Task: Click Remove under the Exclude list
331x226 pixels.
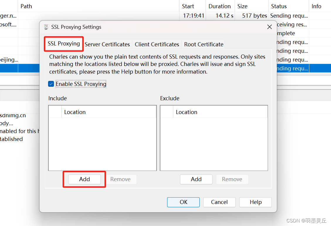Action: pyautogui.click(x=232, y=179)
